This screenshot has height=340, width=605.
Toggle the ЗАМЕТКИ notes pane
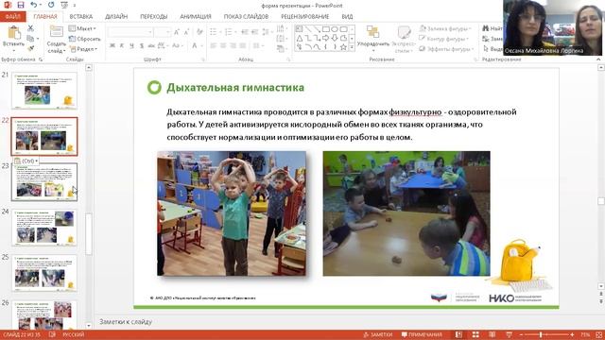pyautogui.click(x=378, y=334)
